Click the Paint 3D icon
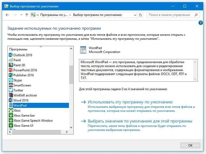 [11, 65]
